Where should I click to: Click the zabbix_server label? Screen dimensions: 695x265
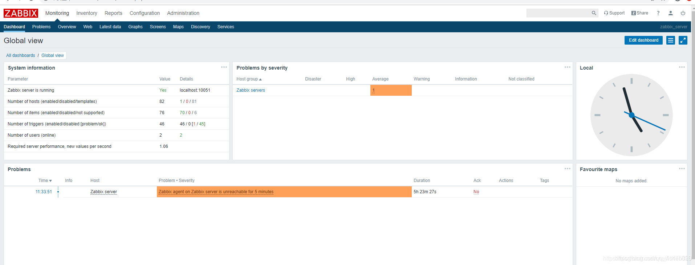(x=674, y=27)
